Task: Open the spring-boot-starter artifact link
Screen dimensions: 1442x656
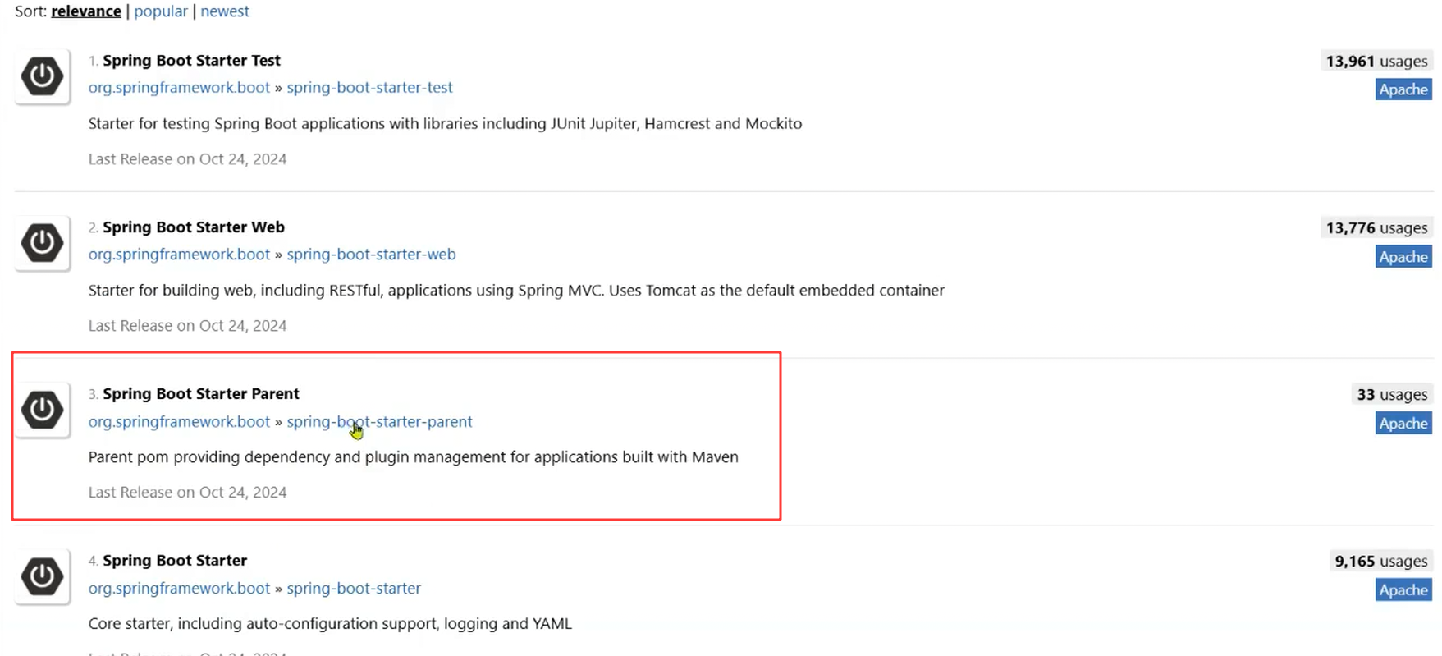Action: [354, 589]
